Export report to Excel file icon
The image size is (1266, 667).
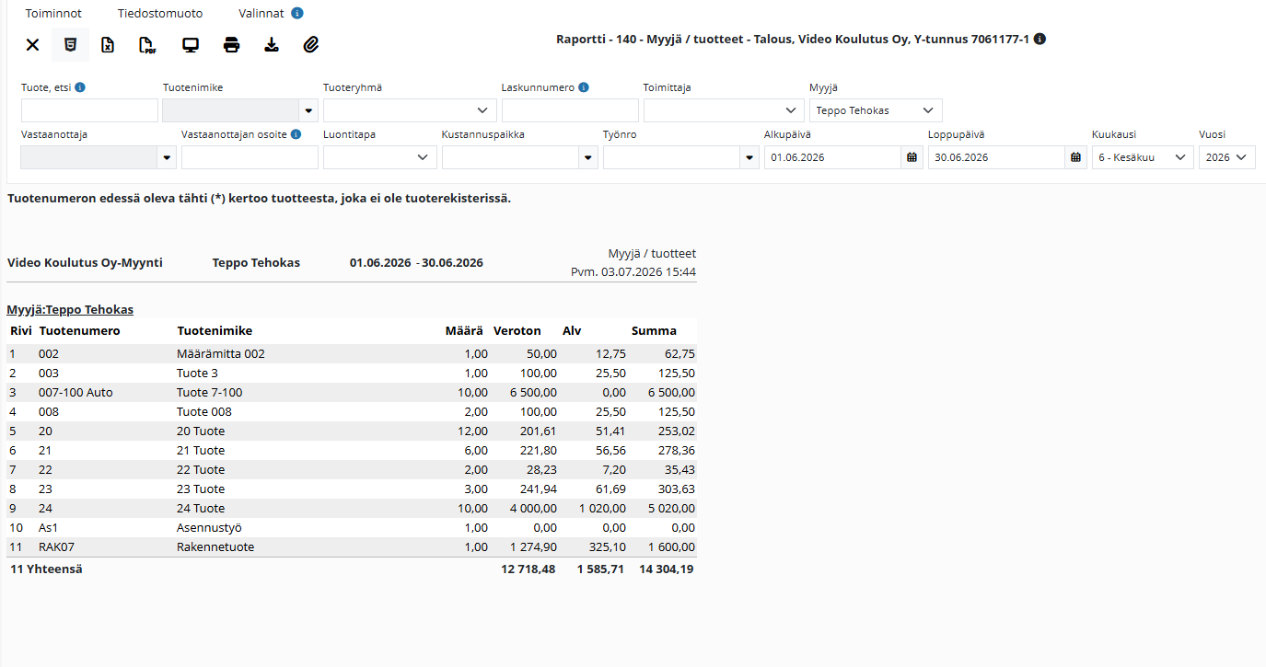tap(108, 44)
